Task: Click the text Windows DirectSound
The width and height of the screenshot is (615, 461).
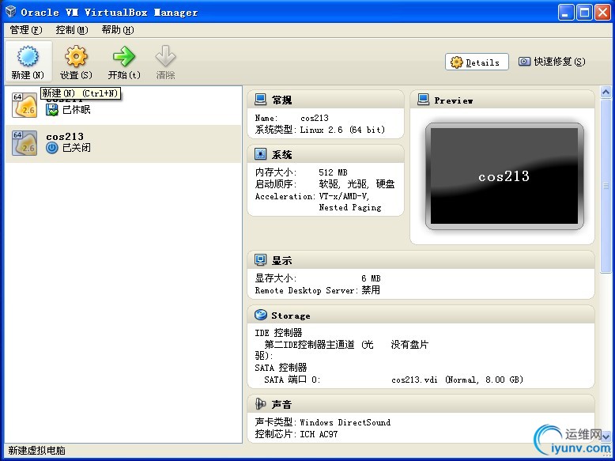Action: (x=345, y=422)
